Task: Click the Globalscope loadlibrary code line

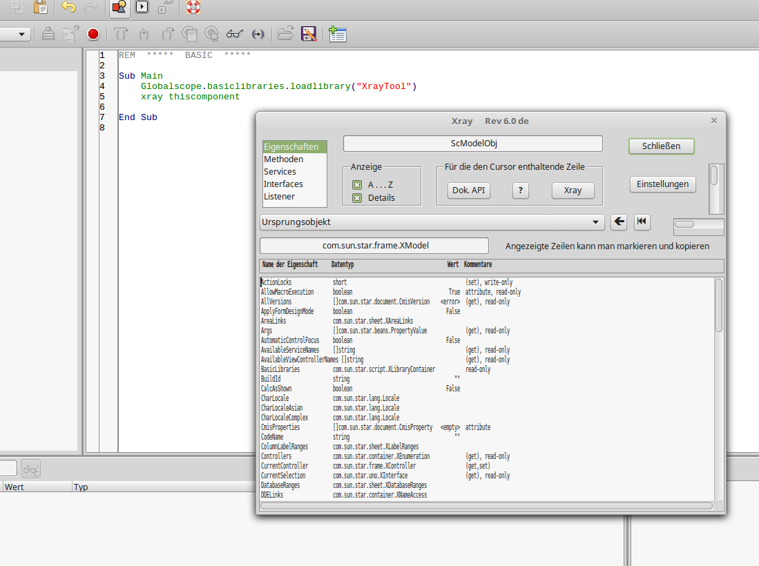Action: (x=279, y=86)
